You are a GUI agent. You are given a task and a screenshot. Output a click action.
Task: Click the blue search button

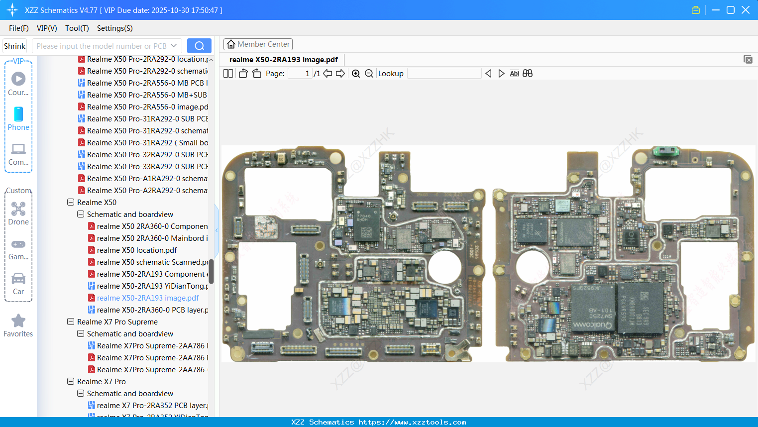pyautogui.click(x=199, y=46)
